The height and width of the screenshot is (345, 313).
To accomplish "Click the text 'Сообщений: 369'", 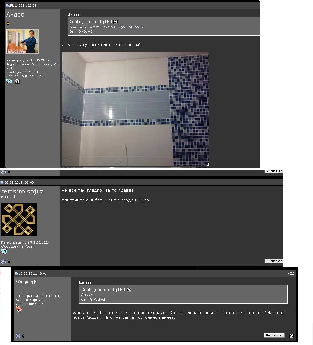I will coord(17,246).
